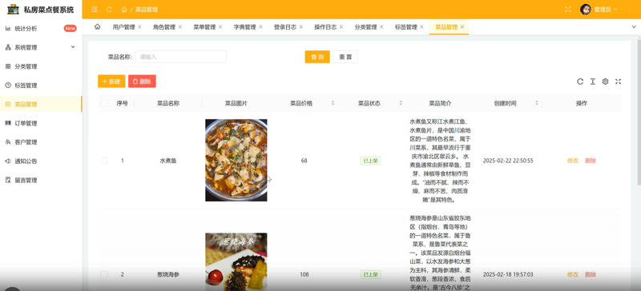Close the 角色管理 tab
Image resolution: width=641 pixels, height=291 pixels.
tap(179, 27)
